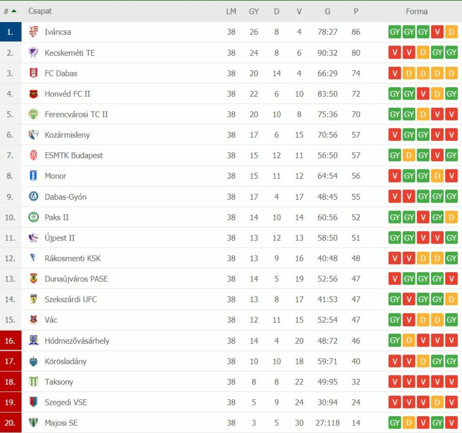462x433 pixels.
Task: Sort standings by the GY wins column
Action: [254, 11]
